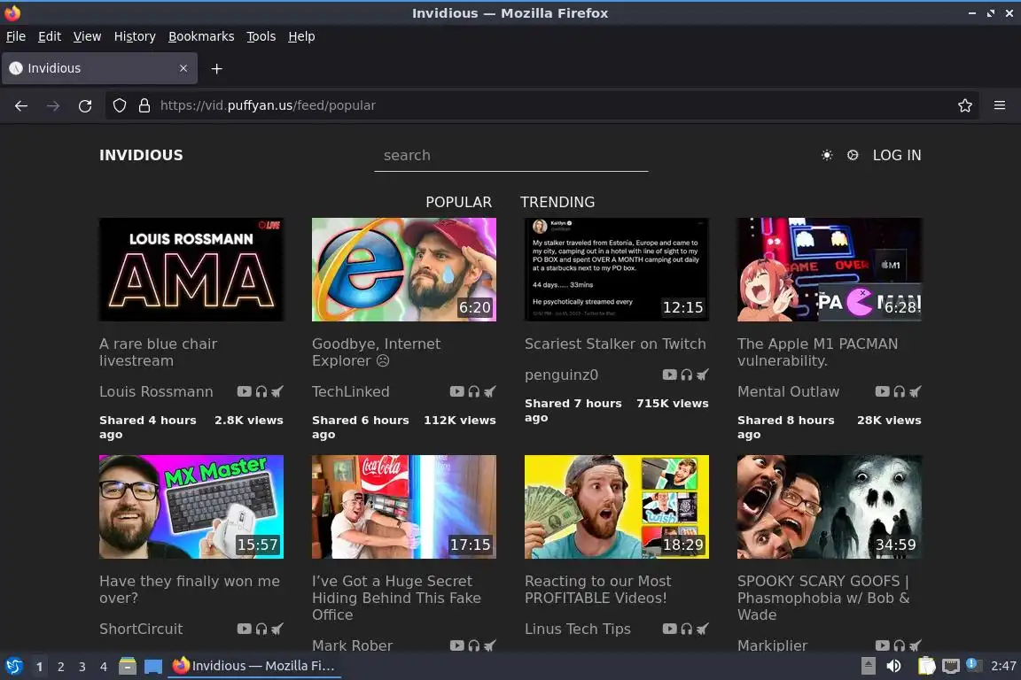Open the History menu
The image size is (1021, 680).
click(x=135, y=36)
